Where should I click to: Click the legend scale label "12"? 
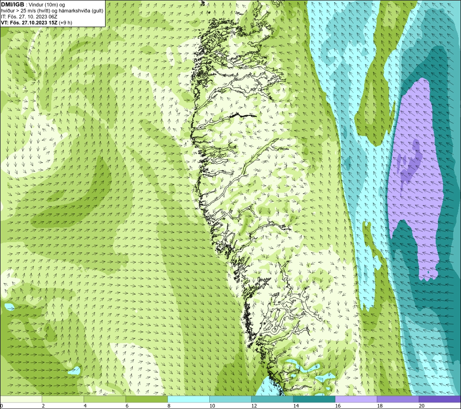254,406
